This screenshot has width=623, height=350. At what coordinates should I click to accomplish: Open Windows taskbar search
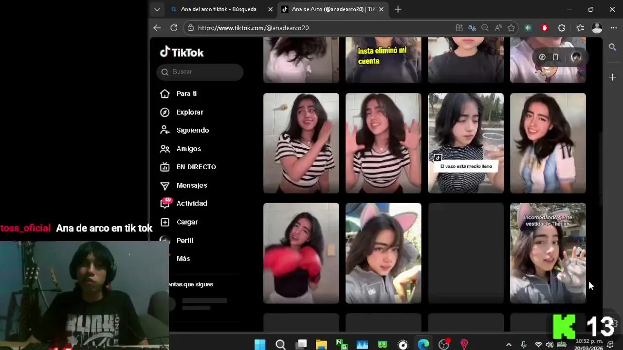pos(280,344)
